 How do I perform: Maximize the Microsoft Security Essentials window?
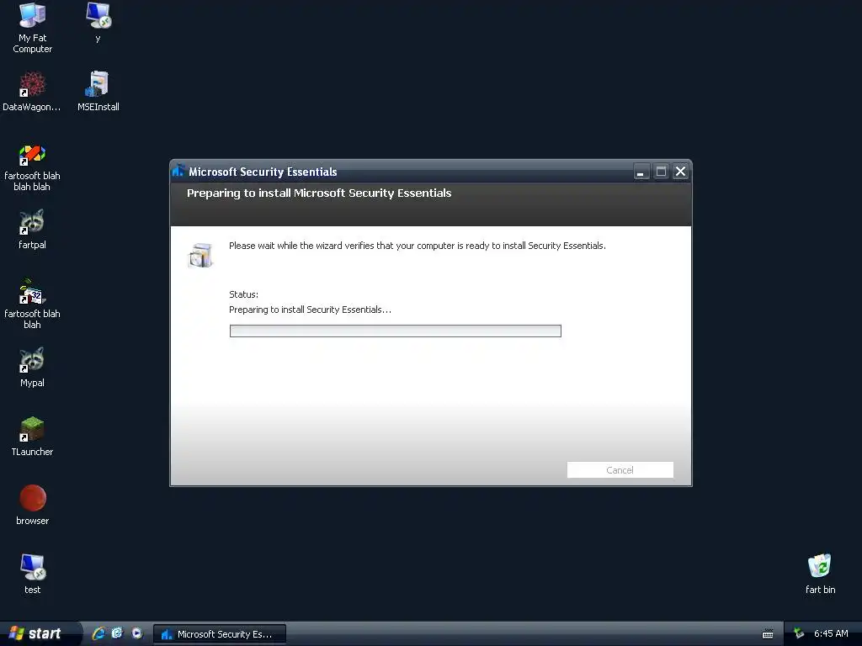661,172
